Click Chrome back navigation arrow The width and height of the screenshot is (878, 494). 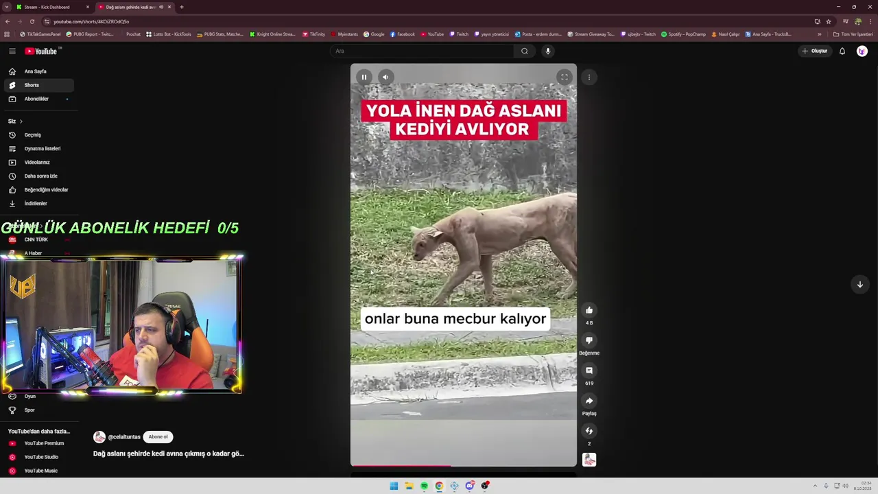[x=7, y=21]
